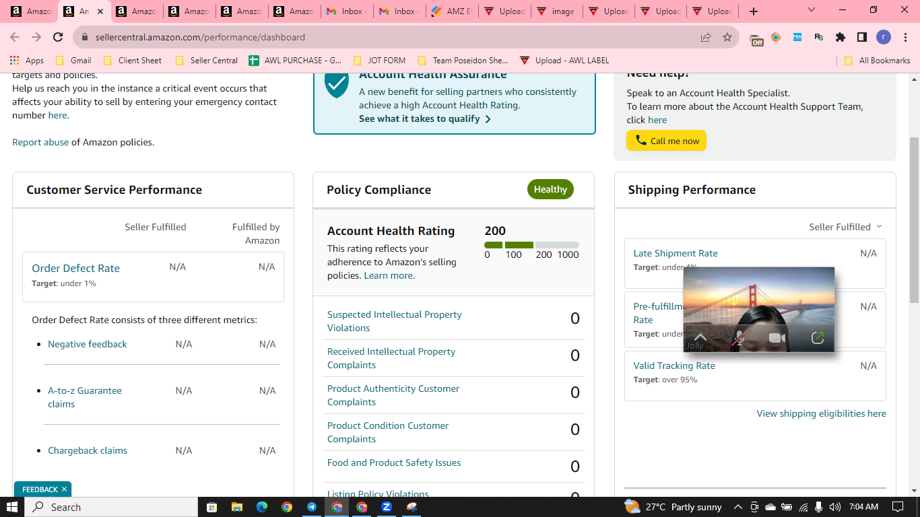Screen dimensions: 920x517
Task: Switch to the 'image' tab
Action: pos(557,11)
